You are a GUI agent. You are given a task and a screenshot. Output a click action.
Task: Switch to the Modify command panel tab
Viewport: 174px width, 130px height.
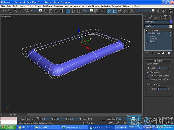(151, 17)
